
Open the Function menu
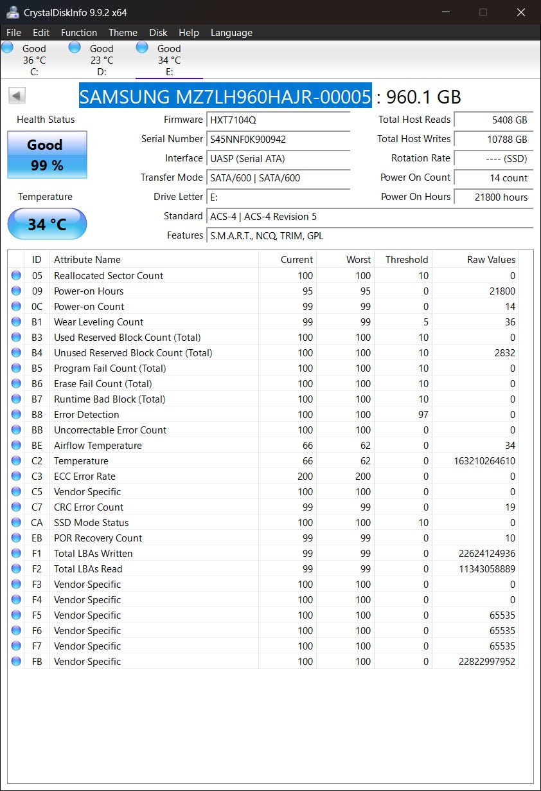tap(79, 33)
